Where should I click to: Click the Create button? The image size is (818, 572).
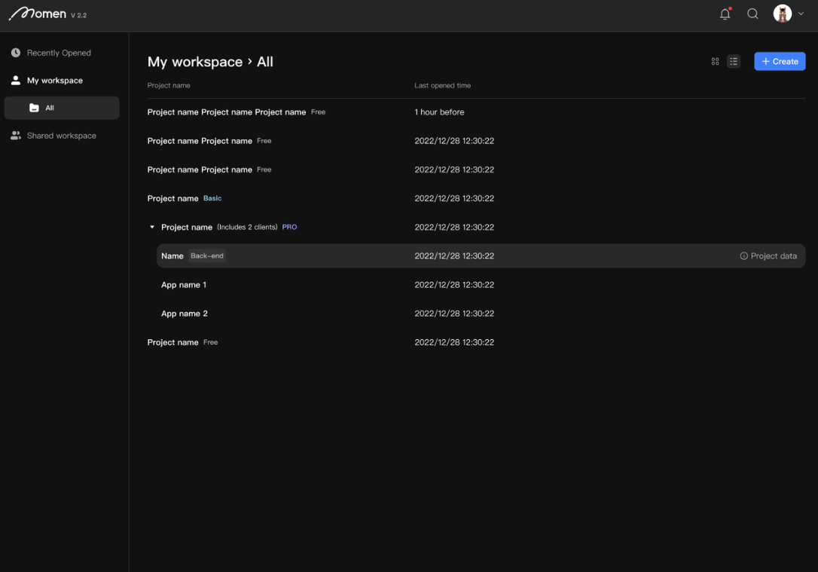pyautogui.click(x=780, y=62)
